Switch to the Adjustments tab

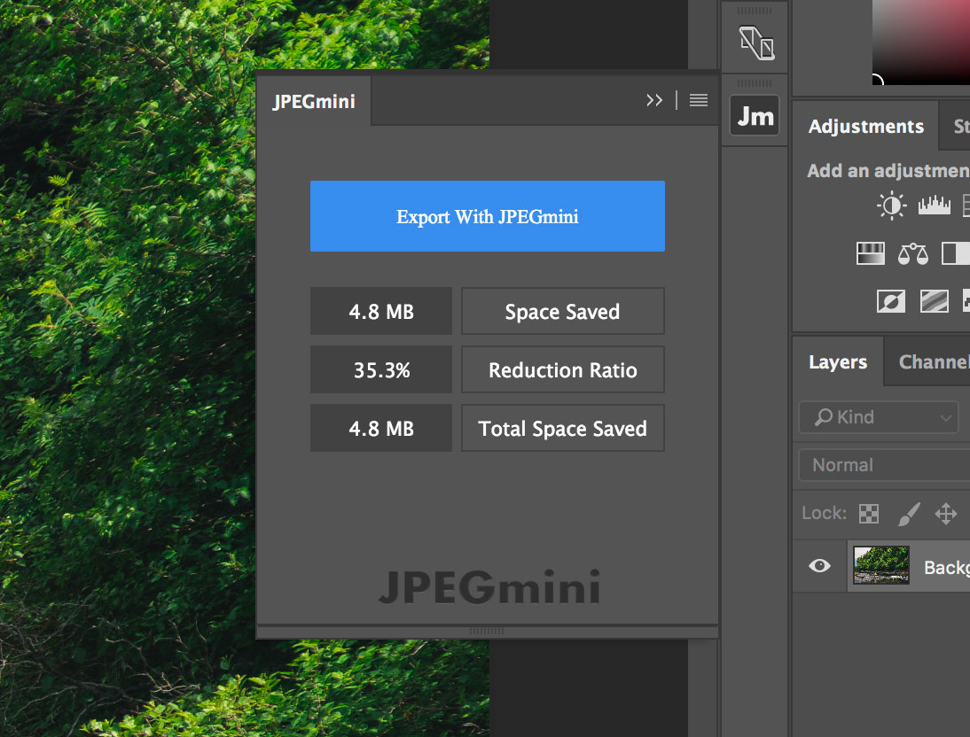point(865,126)
